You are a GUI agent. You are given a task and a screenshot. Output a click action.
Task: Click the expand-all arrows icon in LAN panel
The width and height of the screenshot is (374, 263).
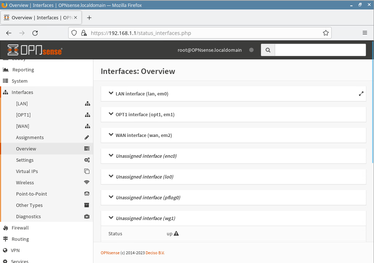coord(361,94)
